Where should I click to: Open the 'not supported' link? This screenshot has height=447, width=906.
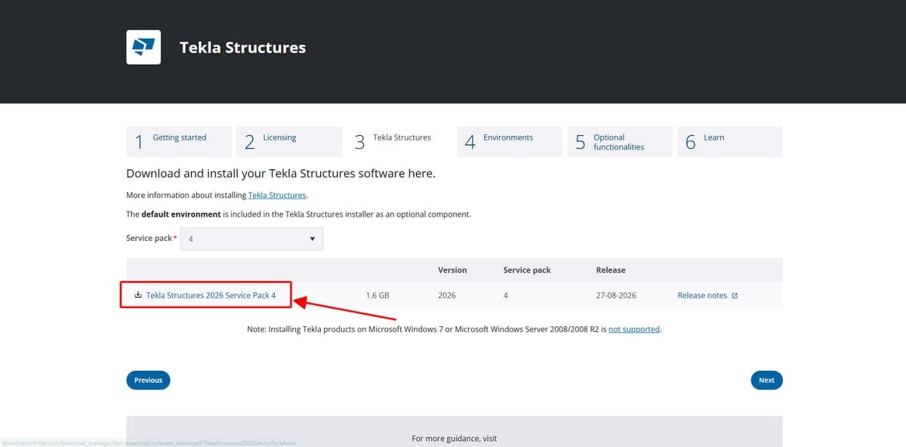(634, 329)
